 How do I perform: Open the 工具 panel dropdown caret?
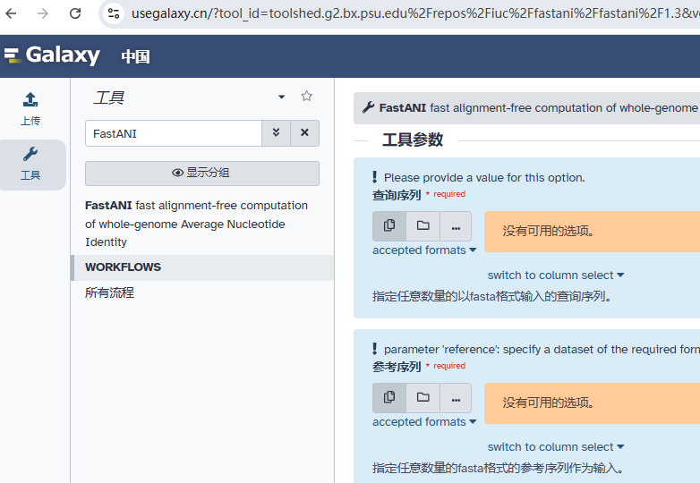click(281, 97)
